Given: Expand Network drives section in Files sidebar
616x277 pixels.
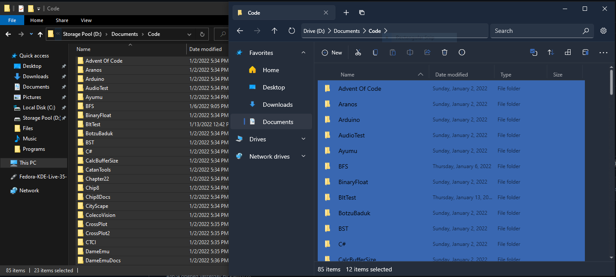Looking at the screenshot, I should [x=303, y=156].
